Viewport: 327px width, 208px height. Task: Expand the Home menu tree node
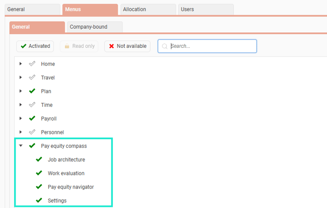click(20, 63)
